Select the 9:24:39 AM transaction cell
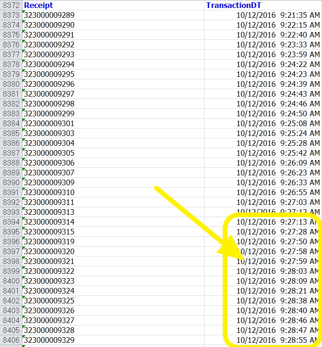This screenshot has width=322, height=347. (263, 84)
